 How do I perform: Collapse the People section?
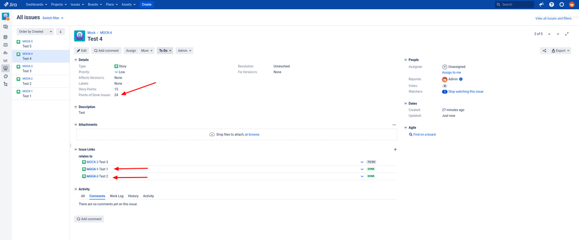[406, 60]
